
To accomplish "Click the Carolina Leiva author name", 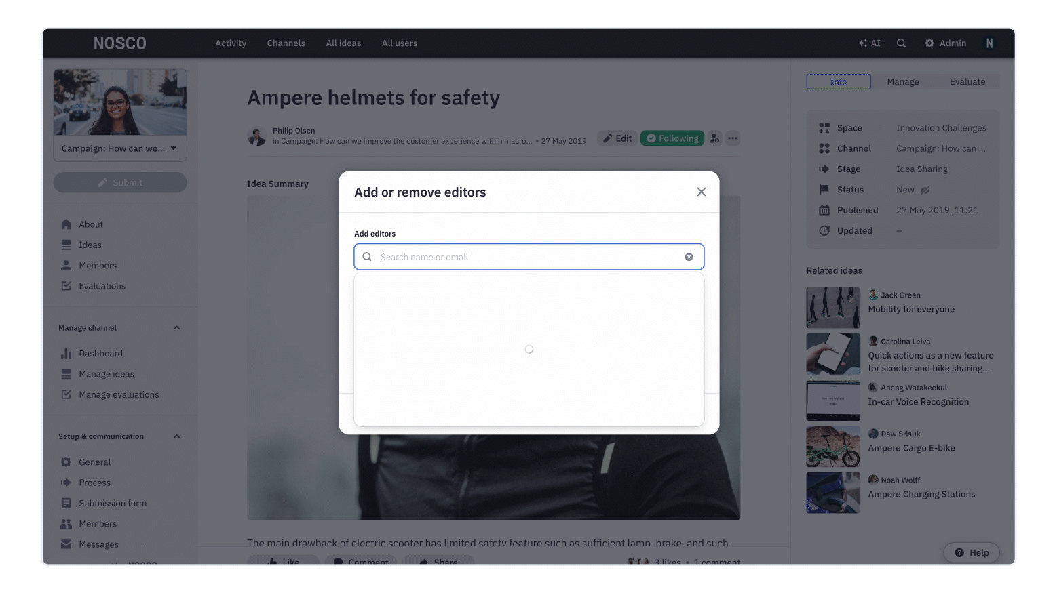I will 905,342.
